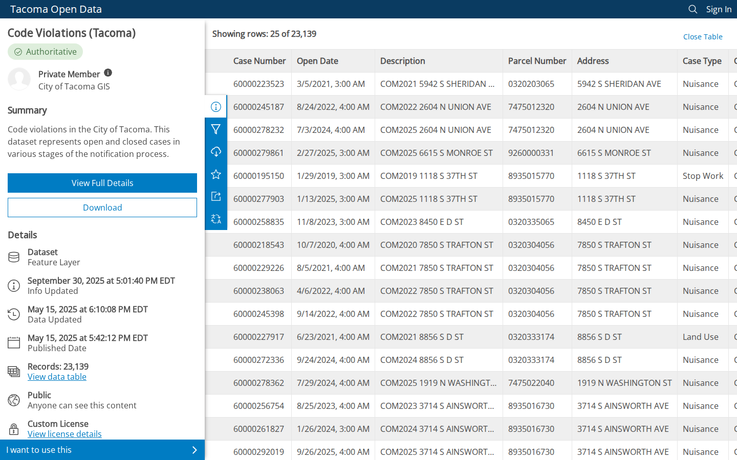The image size is (737, 460).
Task: Click Land Use case type cell
Action: [x=701, y=337]
